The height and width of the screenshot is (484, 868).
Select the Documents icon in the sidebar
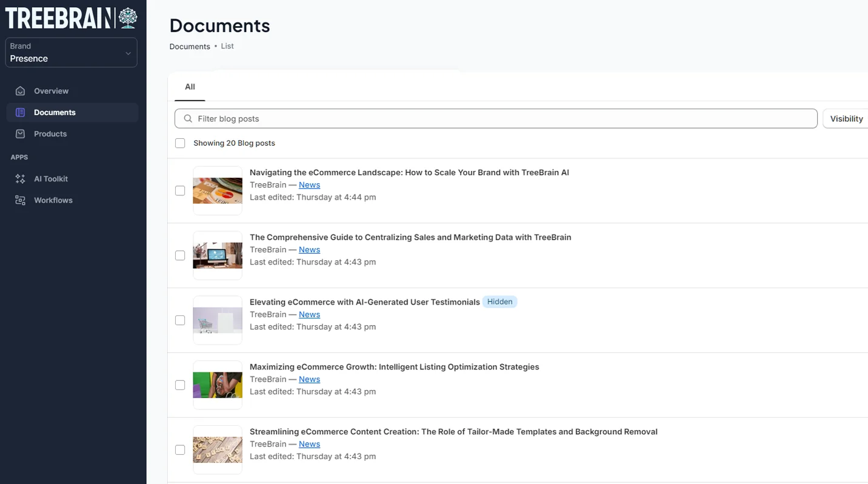coord(21,112)
